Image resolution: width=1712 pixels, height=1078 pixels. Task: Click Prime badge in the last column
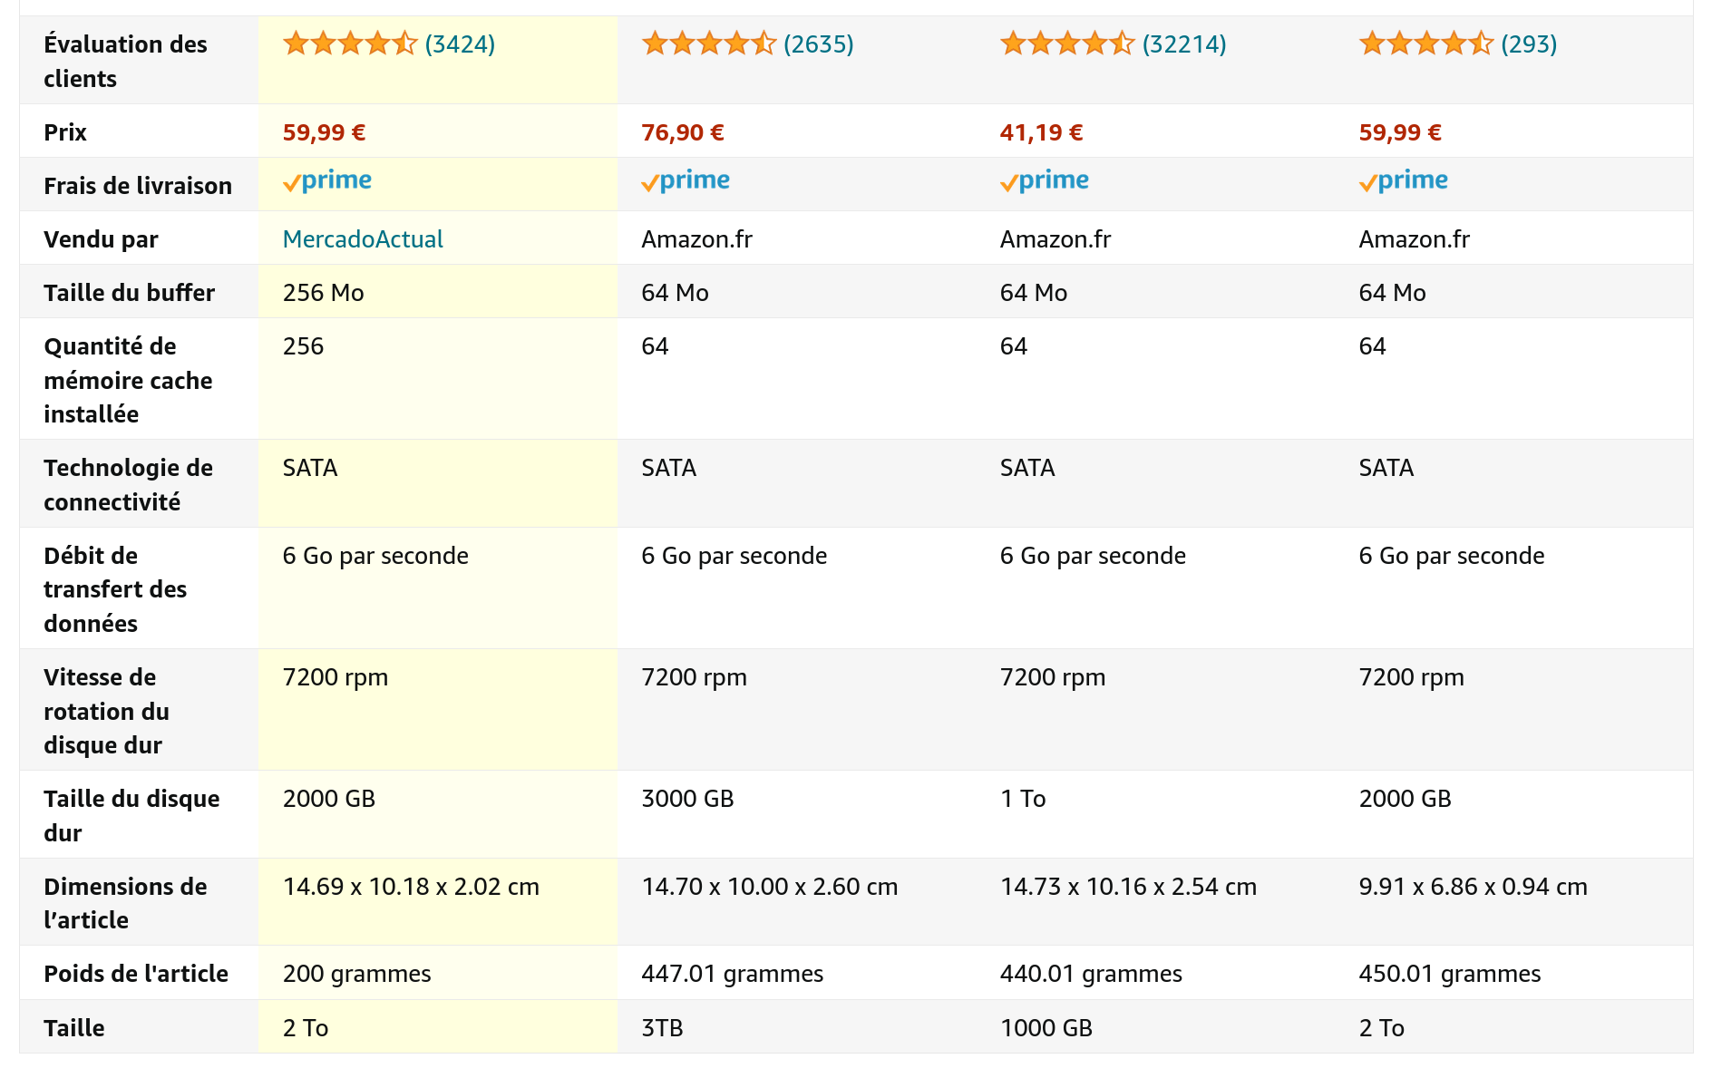tap(1404, 181)
